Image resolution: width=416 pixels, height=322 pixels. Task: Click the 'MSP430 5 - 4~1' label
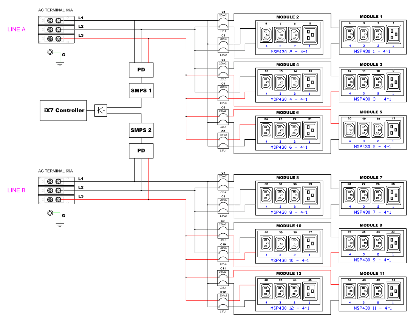373,146
